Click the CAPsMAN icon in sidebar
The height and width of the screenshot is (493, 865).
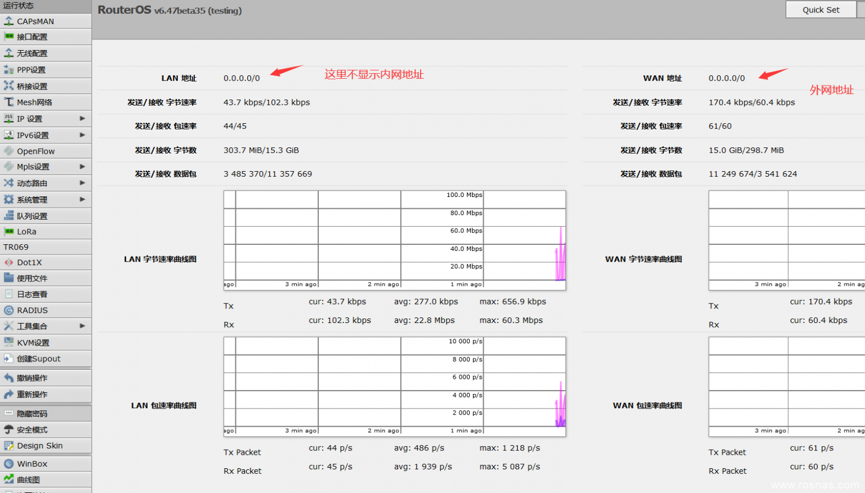tap(8, 21)
